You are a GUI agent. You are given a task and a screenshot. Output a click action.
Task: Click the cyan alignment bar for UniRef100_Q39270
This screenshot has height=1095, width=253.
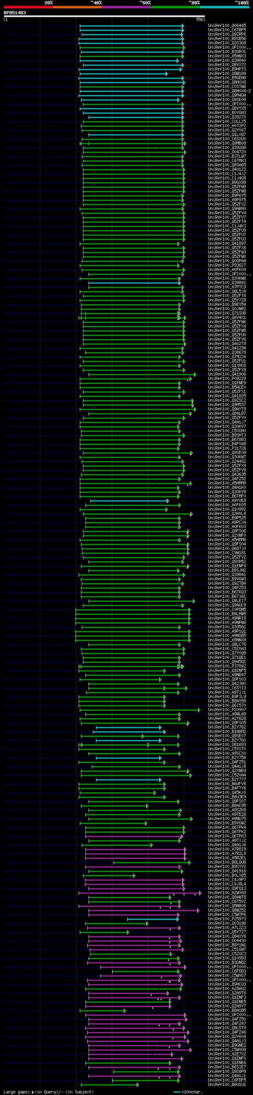(x=136, y=117)
